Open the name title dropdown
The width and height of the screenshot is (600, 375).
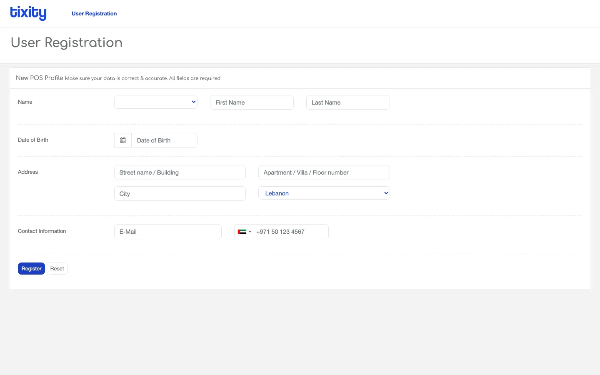(x=156, y=102)
